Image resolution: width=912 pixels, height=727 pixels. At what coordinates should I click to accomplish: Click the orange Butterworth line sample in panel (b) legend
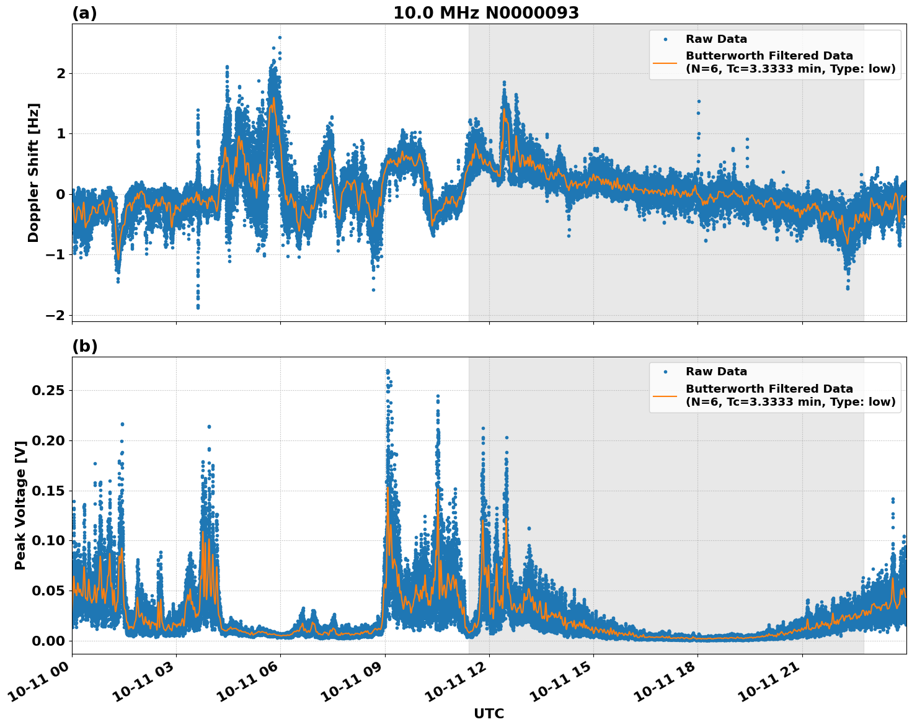pos(665,395)
